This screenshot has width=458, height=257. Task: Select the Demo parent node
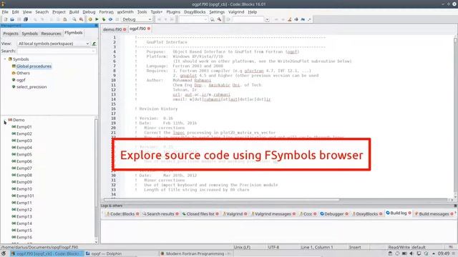coord(19,120)
